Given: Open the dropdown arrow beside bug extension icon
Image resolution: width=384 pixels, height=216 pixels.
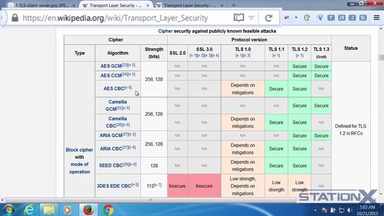Looking at the screenshot, I should coord(296,17).
